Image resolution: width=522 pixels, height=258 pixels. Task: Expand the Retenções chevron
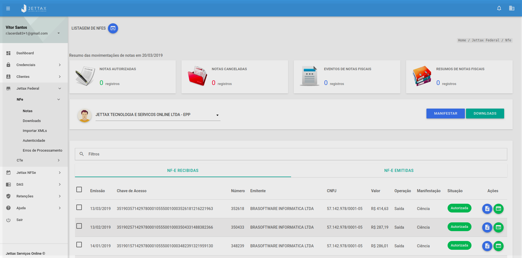pyautogui.click(x=60, y=196)
